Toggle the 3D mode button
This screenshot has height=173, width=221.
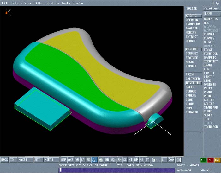tap(88, 160)
